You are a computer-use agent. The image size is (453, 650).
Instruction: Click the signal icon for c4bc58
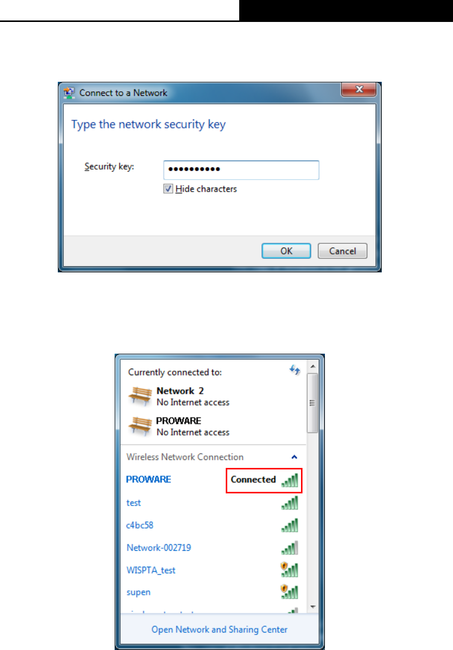[x=290, y=525]
